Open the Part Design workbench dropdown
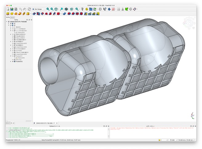This screenshot has height=149, width=202. [38, 9]
